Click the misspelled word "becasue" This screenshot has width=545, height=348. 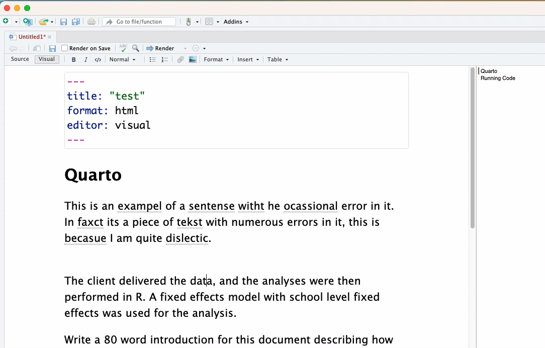(85, 238)
